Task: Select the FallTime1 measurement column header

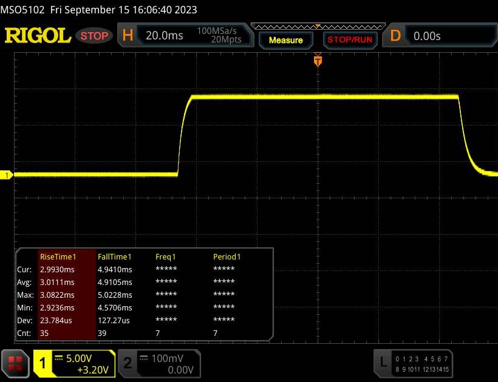Action: pyautogui.click(x=114, y=256)
